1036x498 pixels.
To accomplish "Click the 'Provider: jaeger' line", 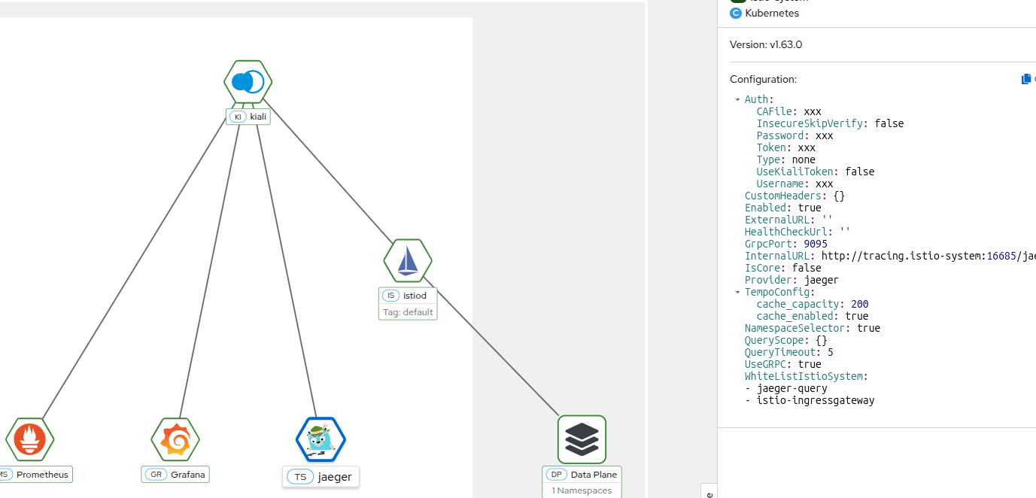I will 791,280.
